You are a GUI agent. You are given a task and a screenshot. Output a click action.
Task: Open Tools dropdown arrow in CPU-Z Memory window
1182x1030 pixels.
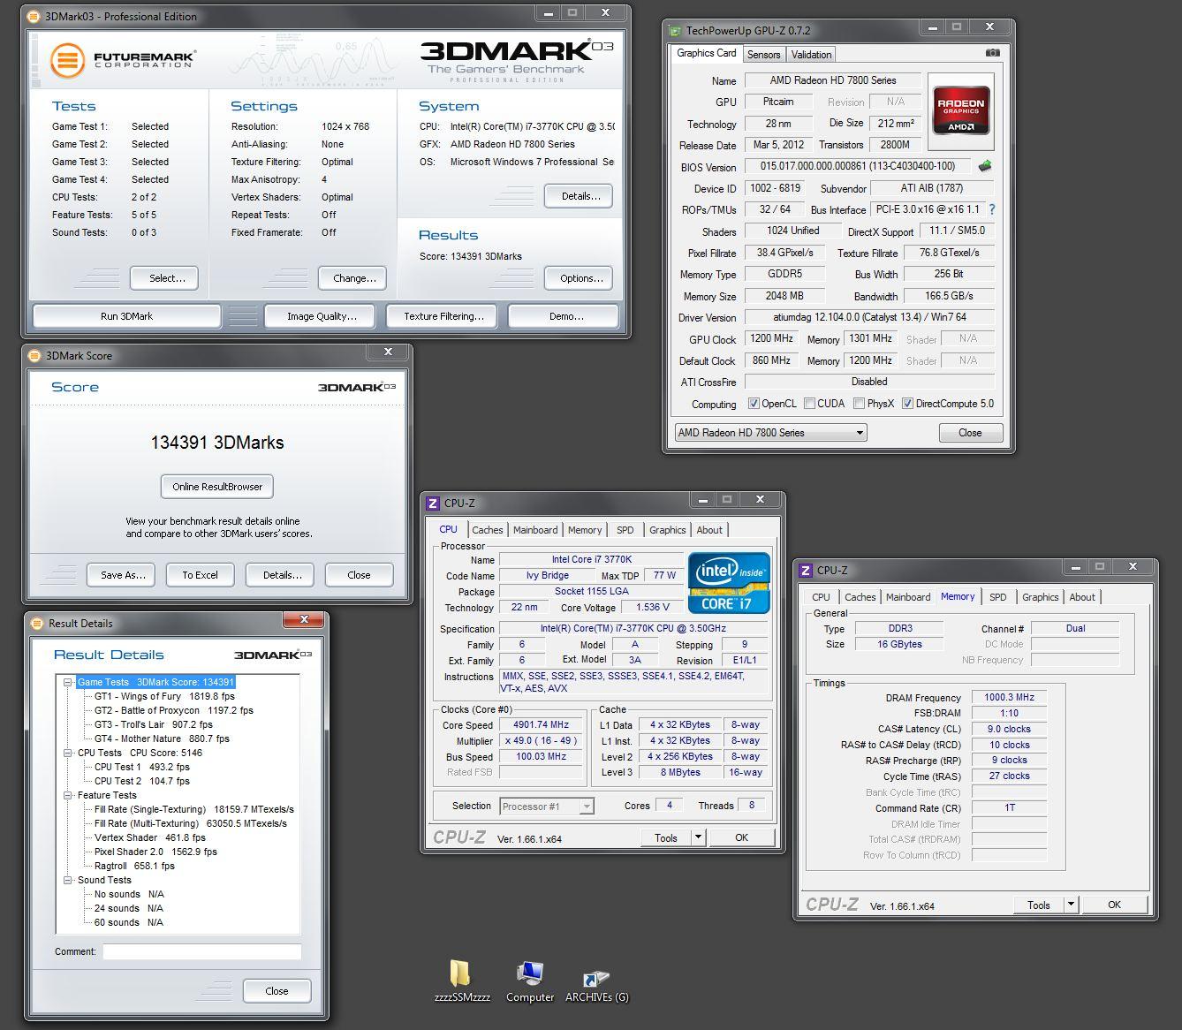[1071, 905]
